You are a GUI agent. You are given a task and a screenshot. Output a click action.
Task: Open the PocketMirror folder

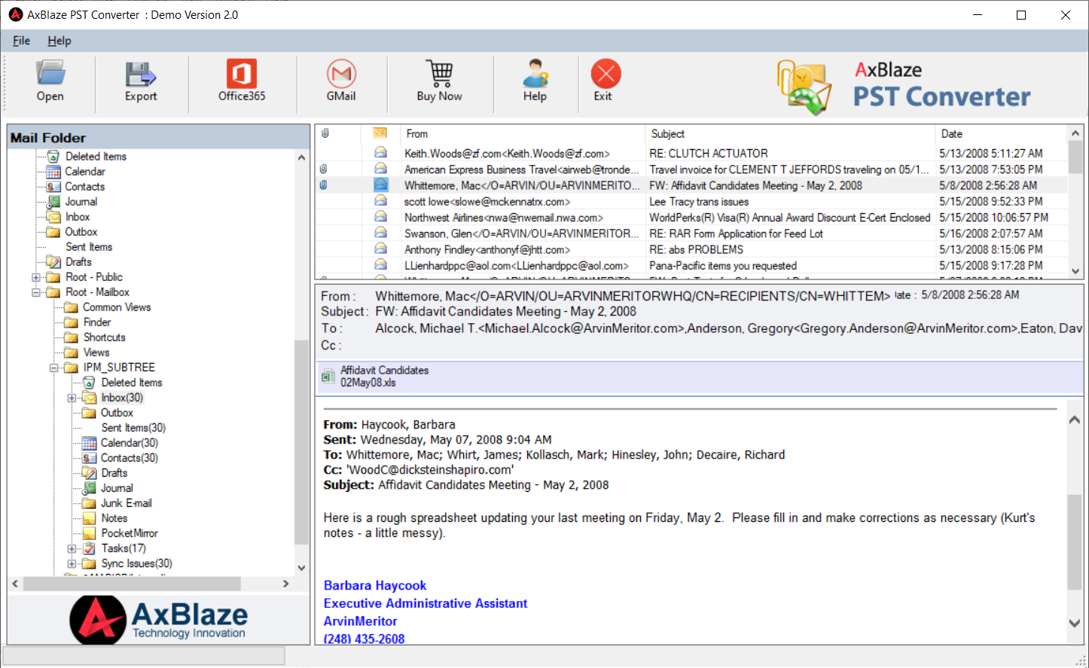tap(130, 533)
